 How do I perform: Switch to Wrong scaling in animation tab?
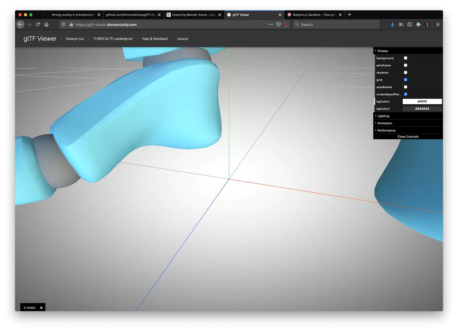[x=73, y=15]
